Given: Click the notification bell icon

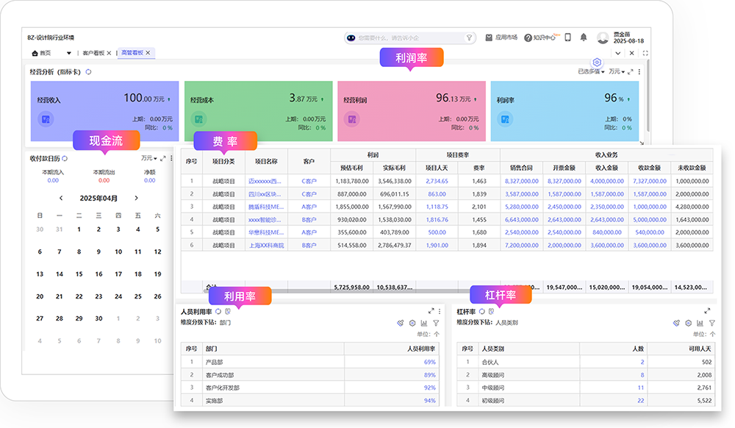Looking at the screenshot, I should (584, 38).
